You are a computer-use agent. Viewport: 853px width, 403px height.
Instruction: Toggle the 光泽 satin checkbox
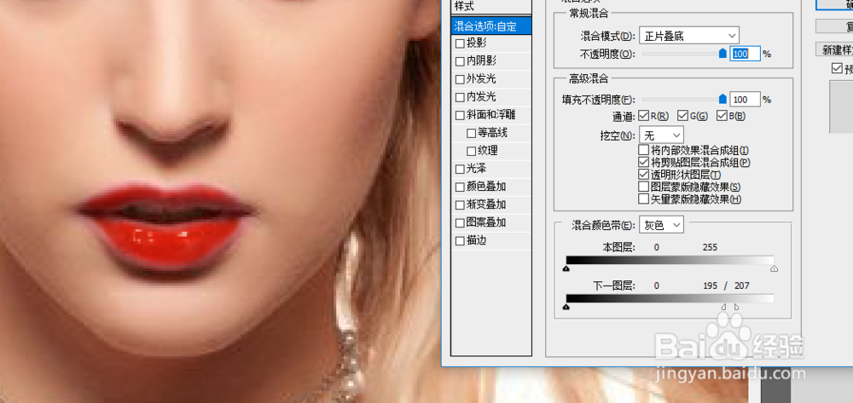coord(461,169)
